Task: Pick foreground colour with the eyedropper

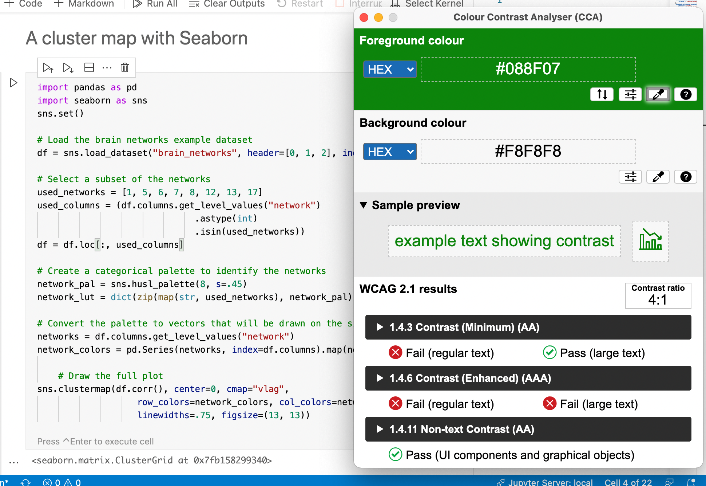Action: coord(658,94)
